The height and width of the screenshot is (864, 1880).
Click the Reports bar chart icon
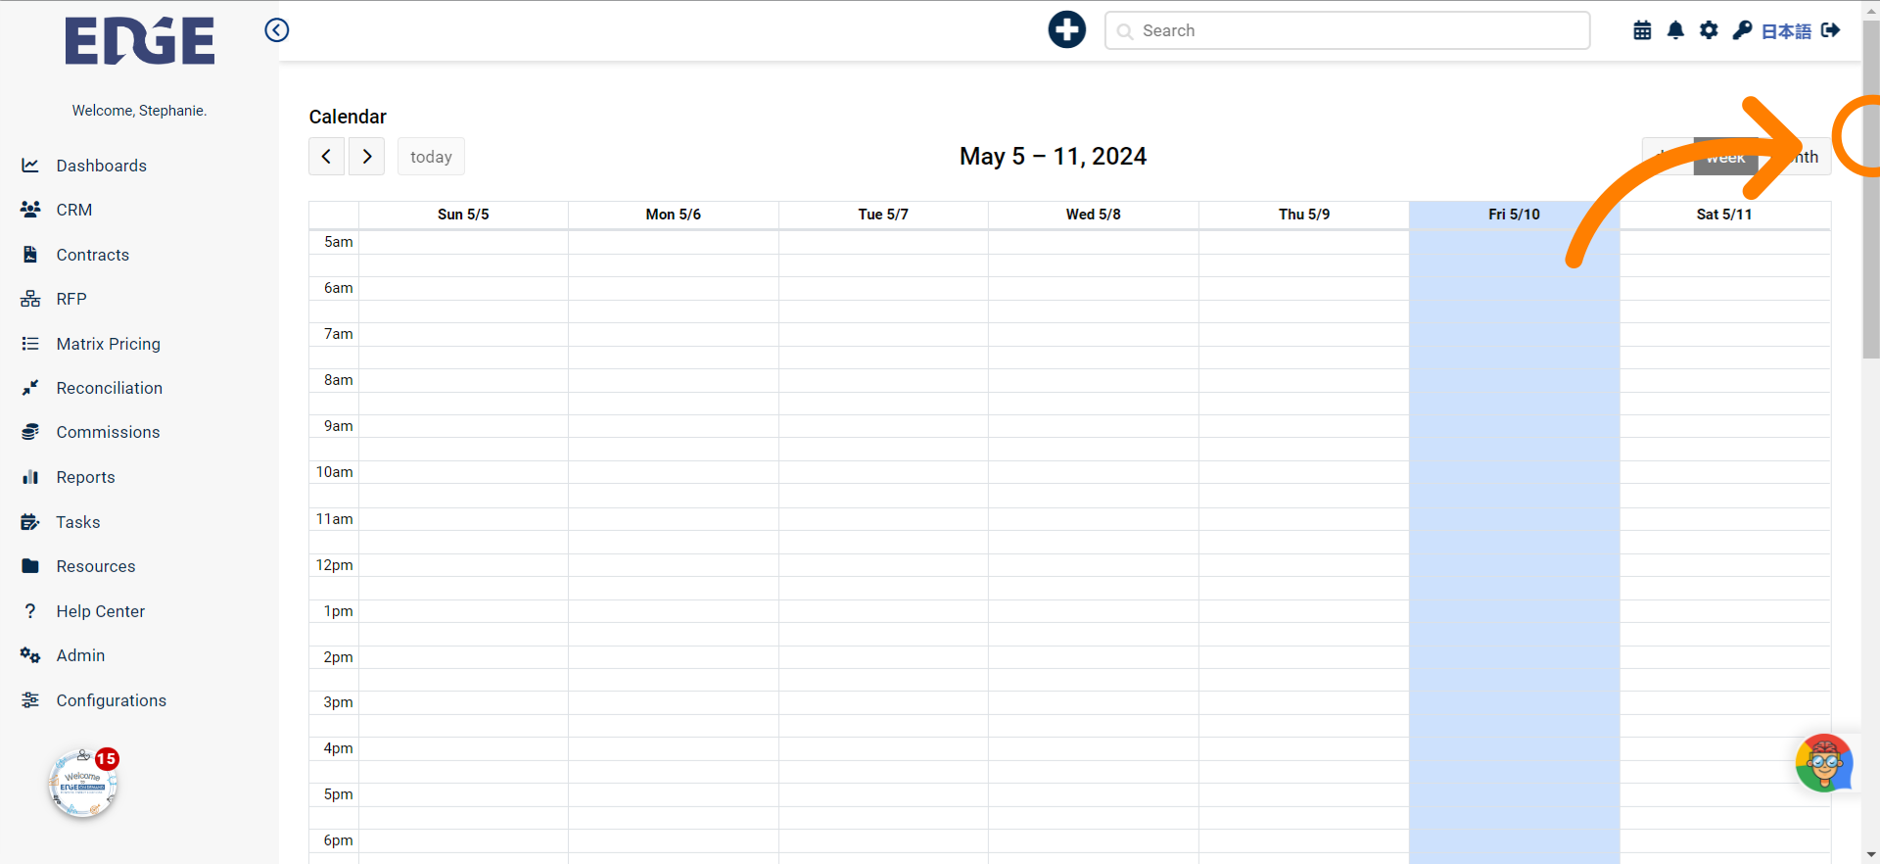pos(30,477)
